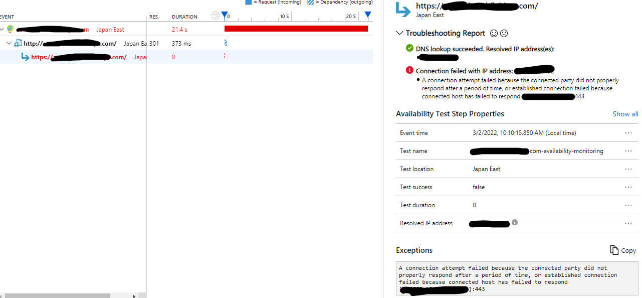Click the blue redirect arrow in the https:// row
The height and width of the screenshot is (298, 642).
(25, 57)
